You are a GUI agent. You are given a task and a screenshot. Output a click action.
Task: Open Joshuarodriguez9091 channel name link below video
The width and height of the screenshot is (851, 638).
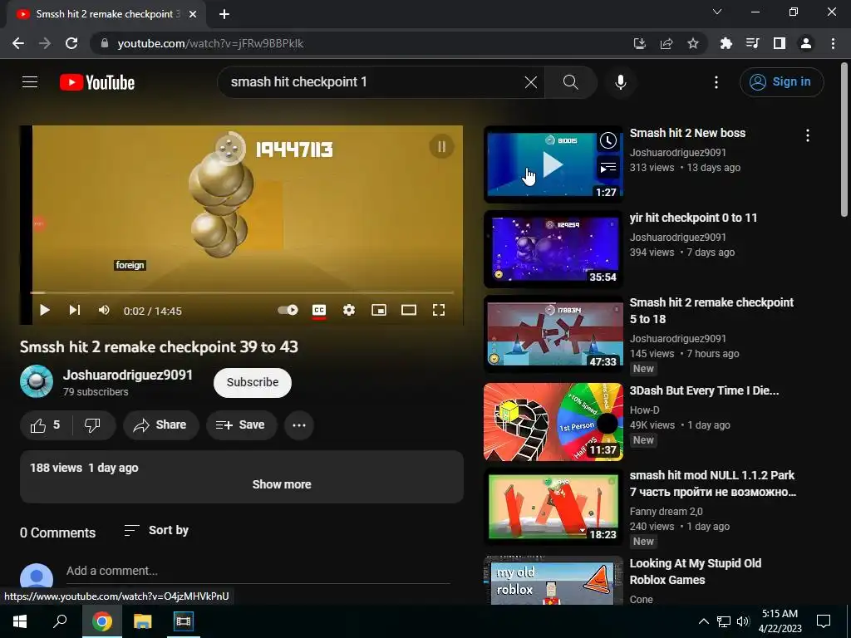tap(127, 375)
